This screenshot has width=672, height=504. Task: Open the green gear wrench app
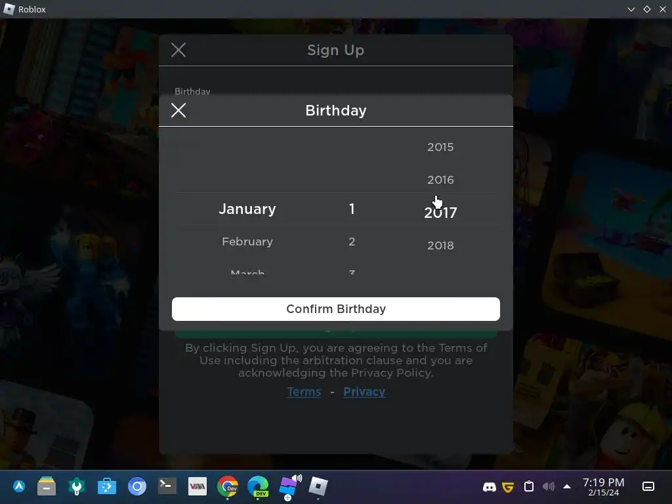pyautogui.click(x=77, y=486)
